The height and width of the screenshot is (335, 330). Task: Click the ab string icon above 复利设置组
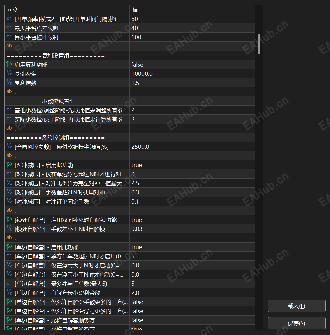(x=9, y=46)
